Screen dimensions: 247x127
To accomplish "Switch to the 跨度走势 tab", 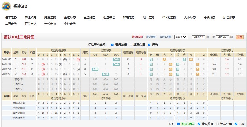I will (x=50, y=17).
